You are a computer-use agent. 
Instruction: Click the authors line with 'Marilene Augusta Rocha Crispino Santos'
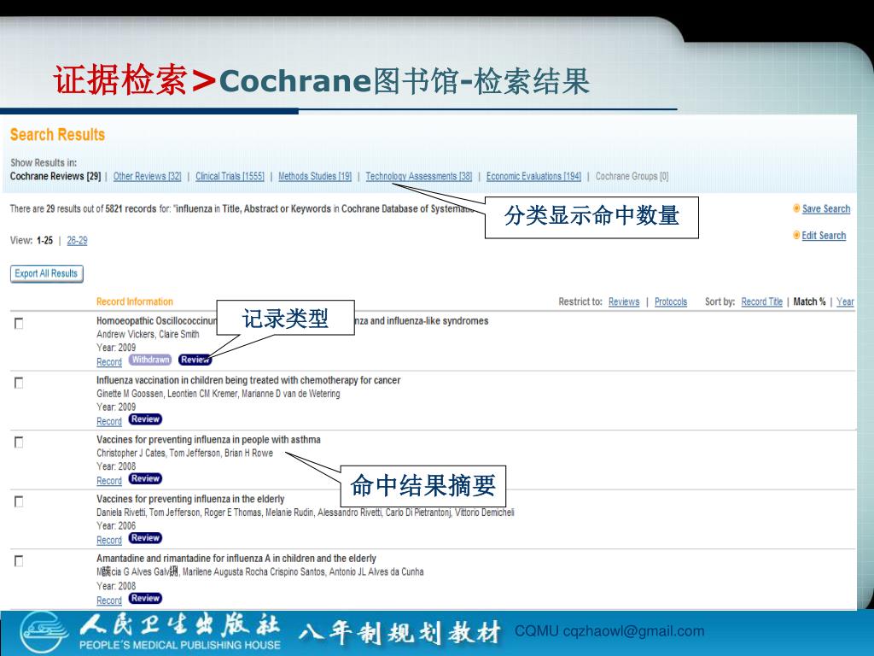259,571
